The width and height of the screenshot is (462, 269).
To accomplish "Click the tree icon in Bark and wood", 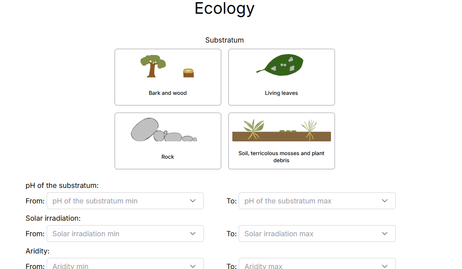I will (152, 66).
